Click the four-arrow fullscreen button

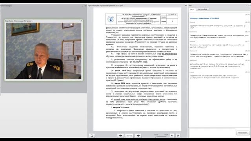pos(178,136)
